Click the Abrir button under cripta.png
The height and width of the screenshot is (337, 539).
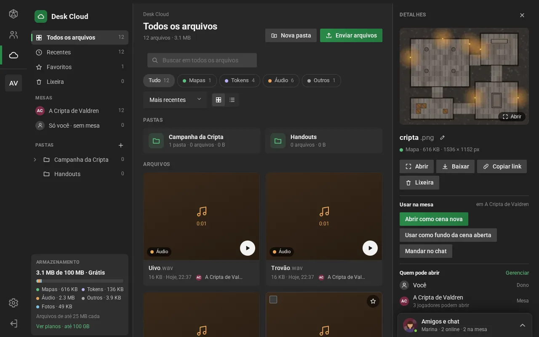(416, 166)
